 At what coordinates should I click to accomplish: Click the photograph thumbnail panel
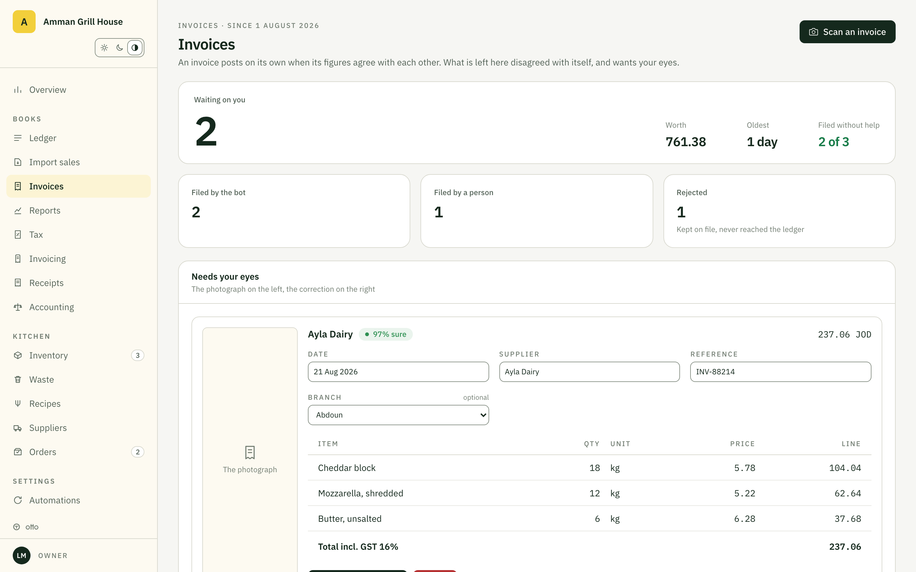[x=250, y=450]
